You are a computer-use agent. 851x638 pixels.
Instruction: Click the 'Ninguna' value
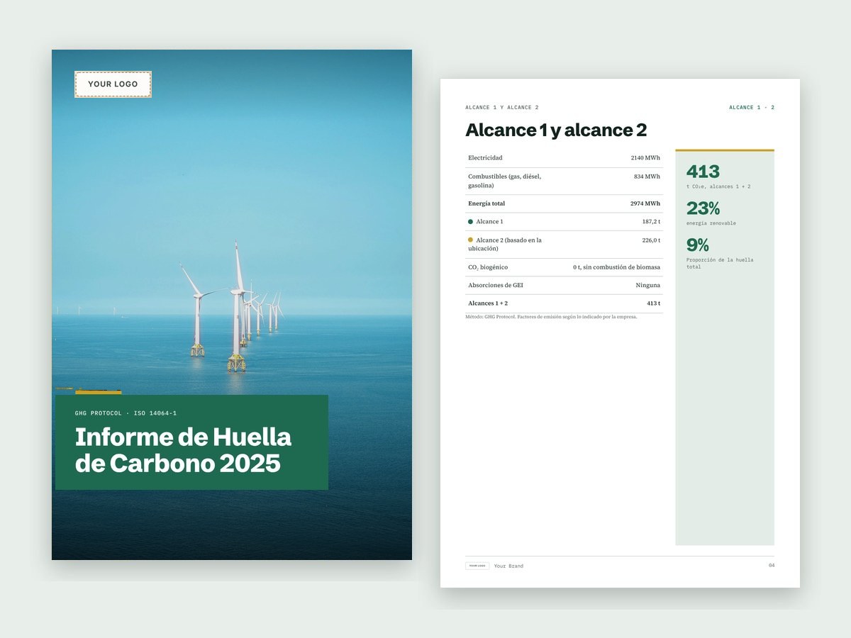tap(648, 286)
